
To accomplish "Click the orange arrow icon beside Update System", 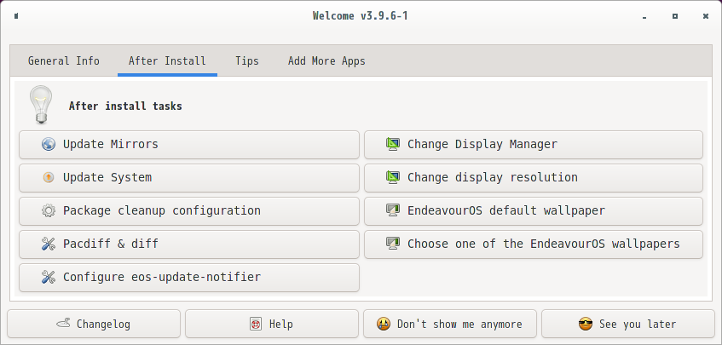I will (x=49, y=177).
